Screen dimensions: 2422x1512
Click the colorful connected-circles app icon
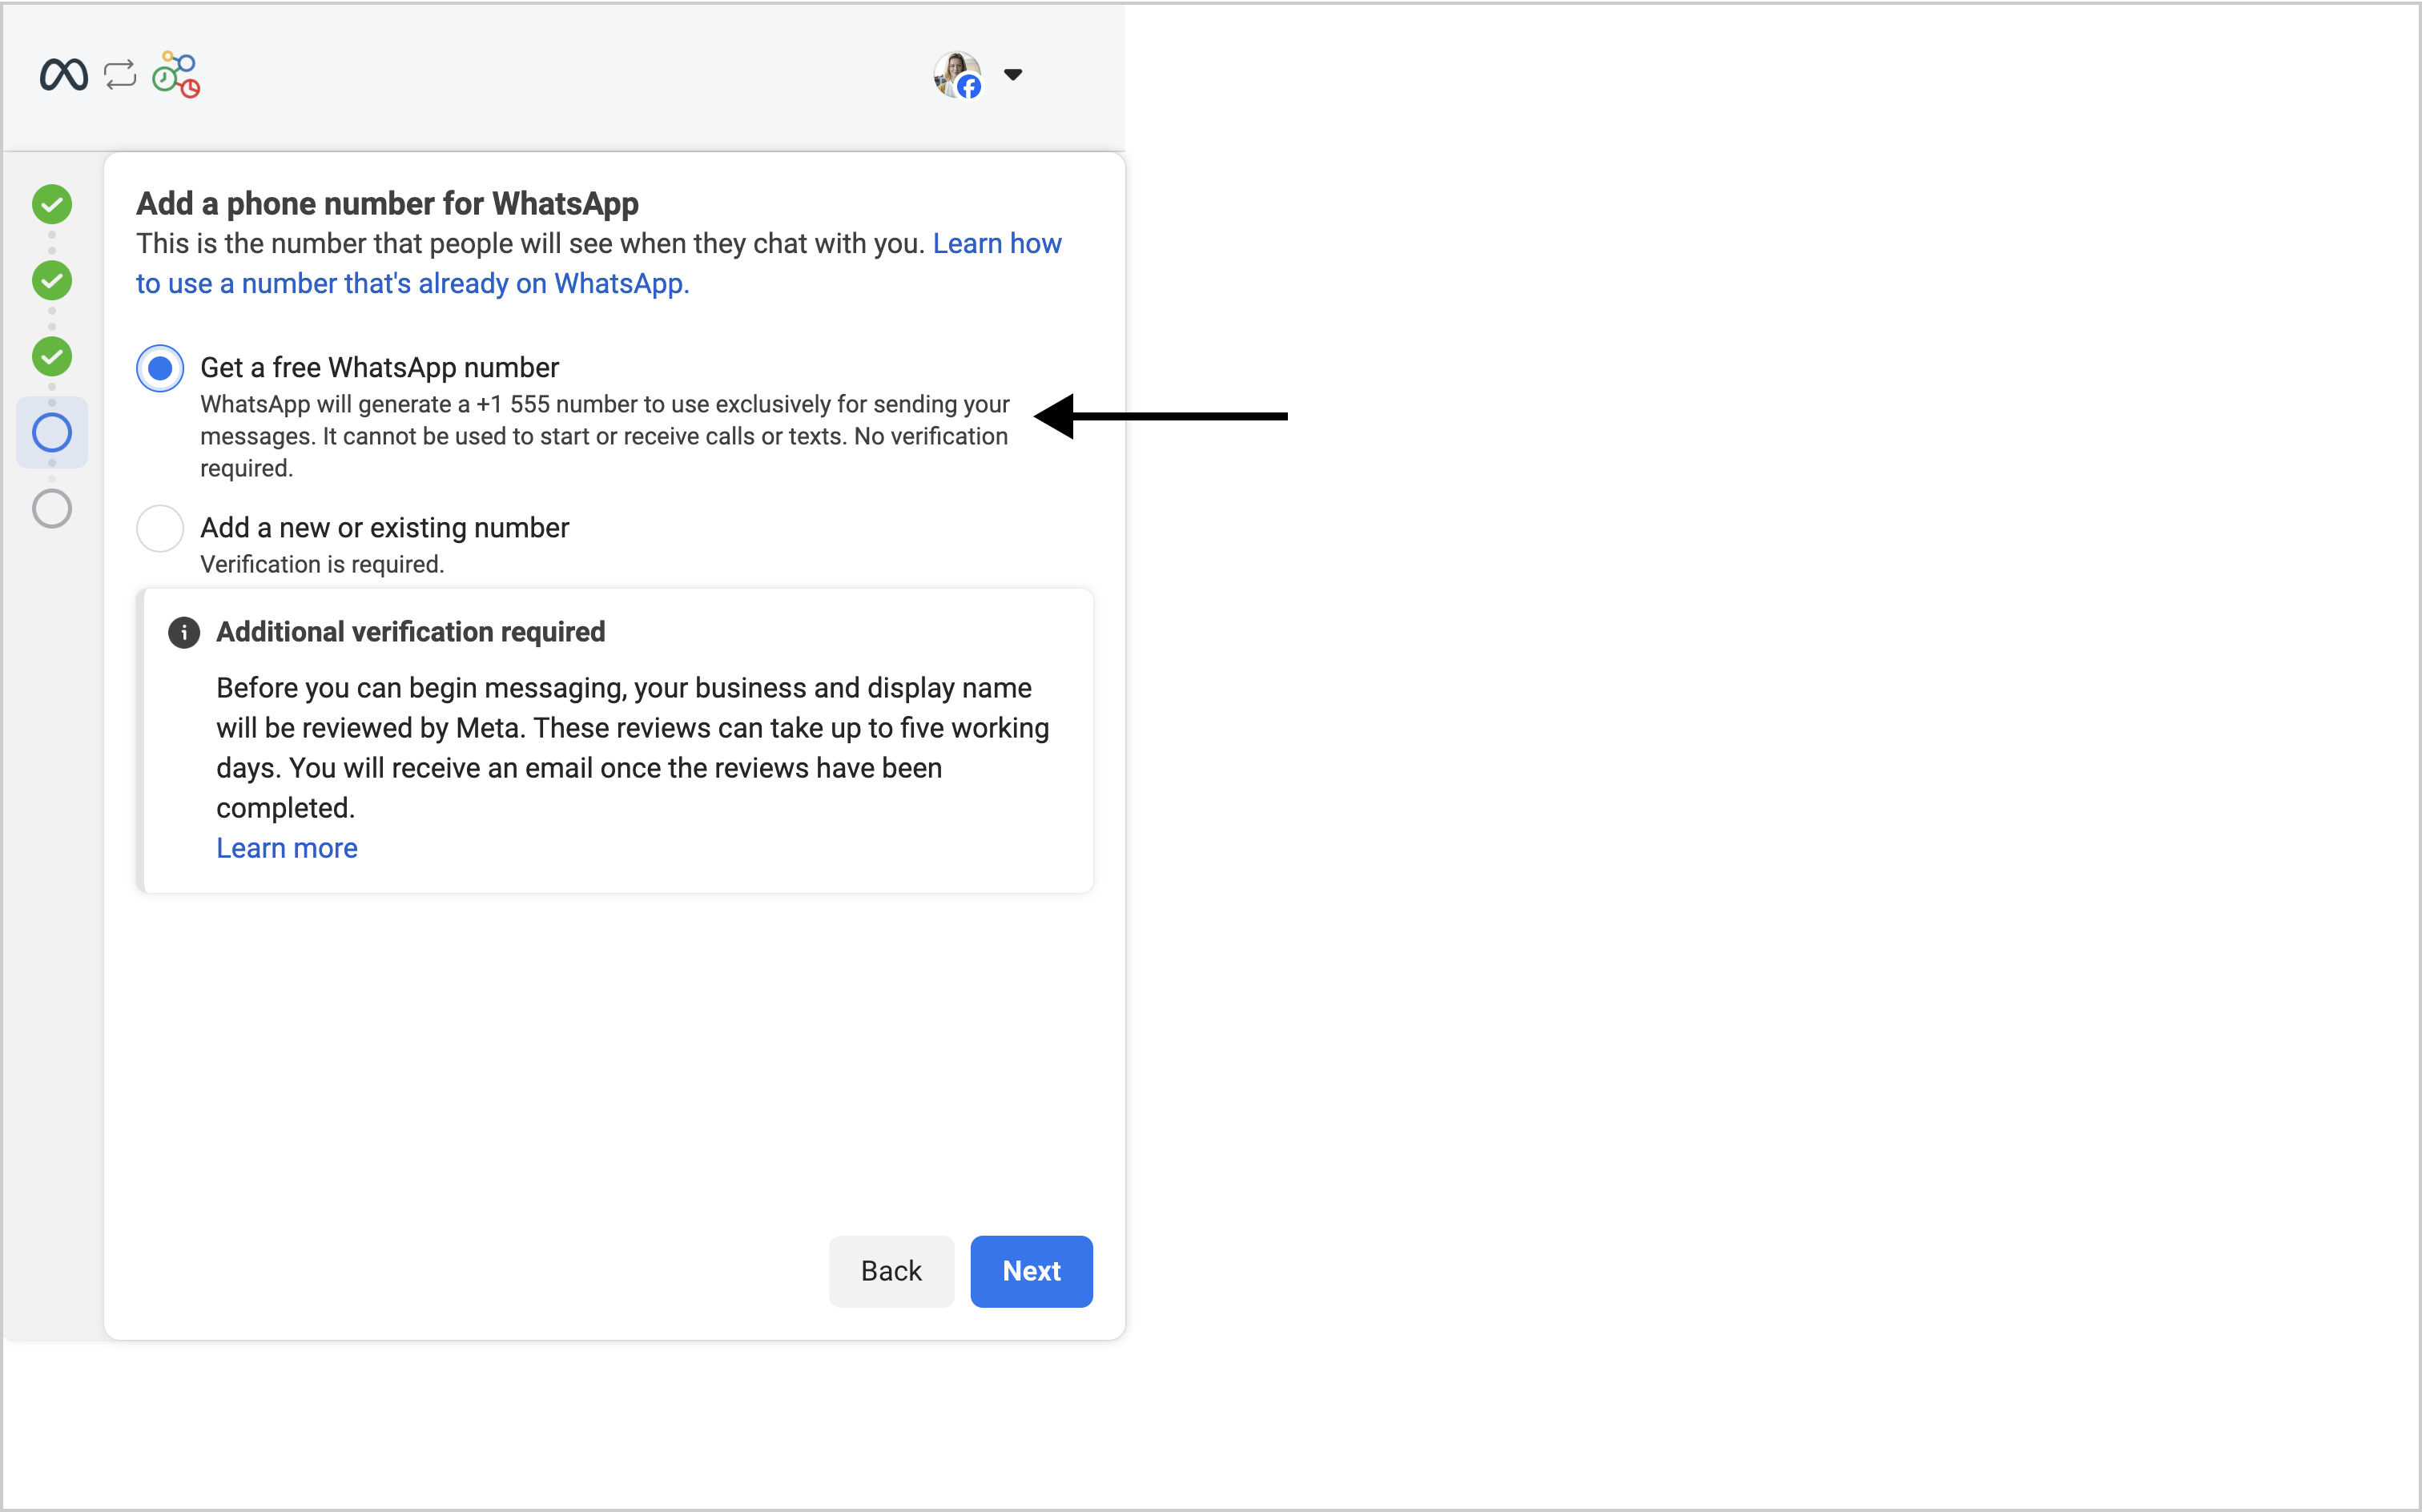pos(176,75)
